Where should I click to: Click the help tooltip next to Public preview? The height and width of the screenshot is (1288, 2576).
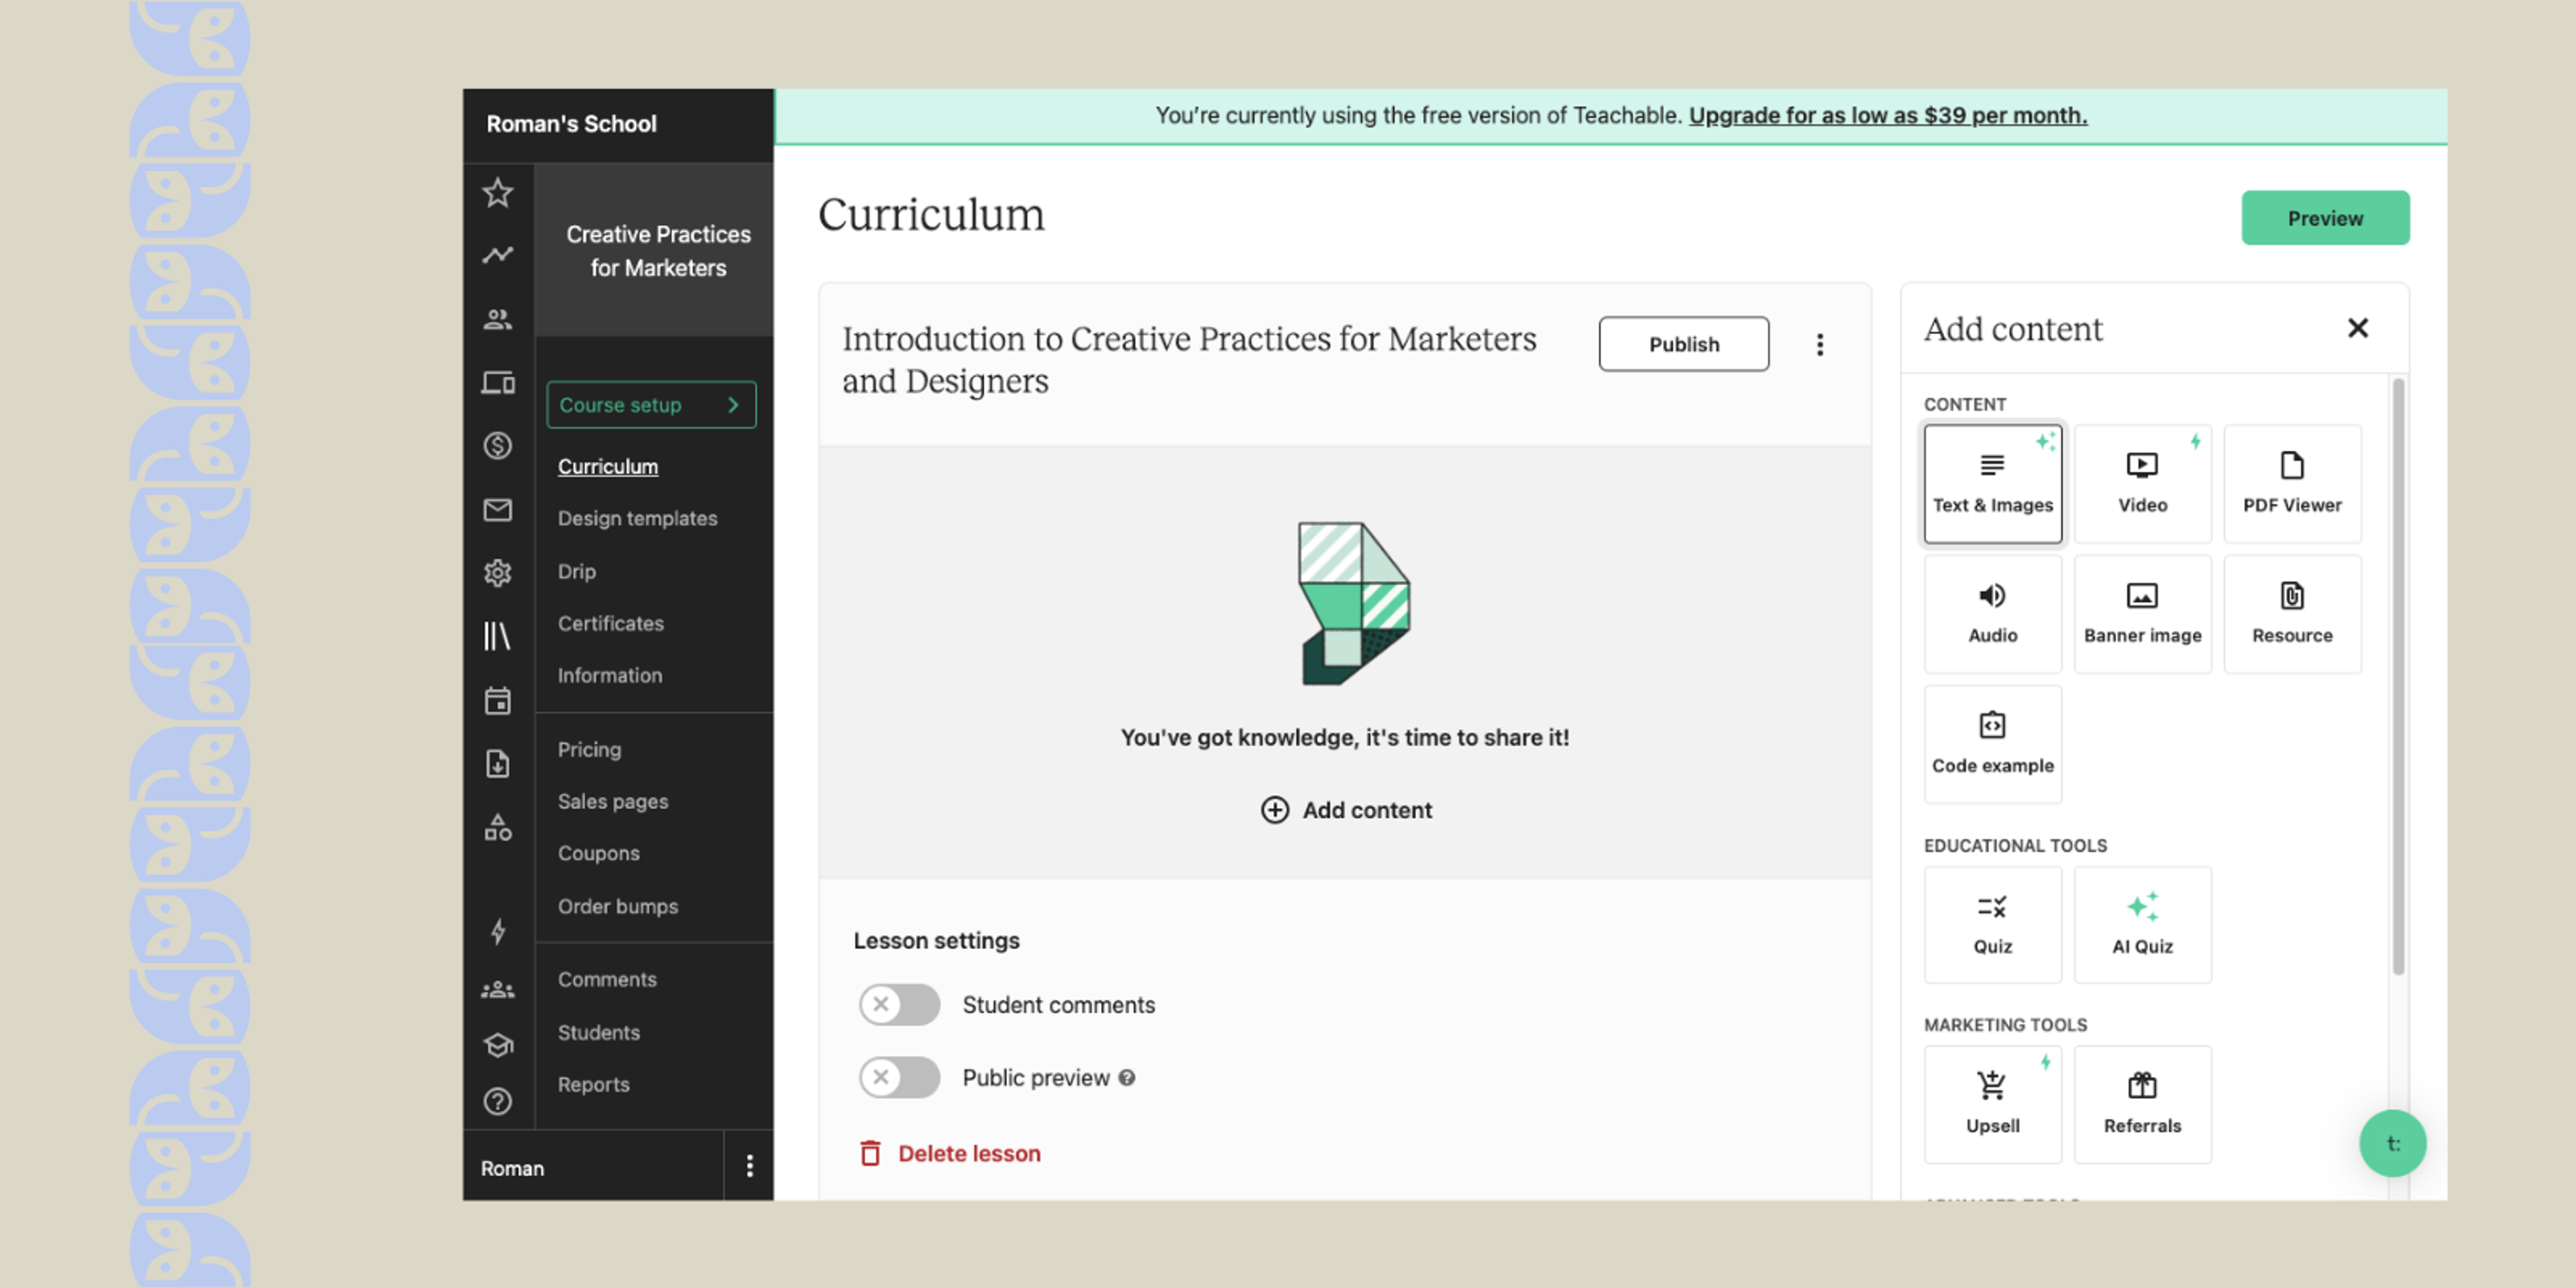pyautogui.click(x=1127, y=1078)
